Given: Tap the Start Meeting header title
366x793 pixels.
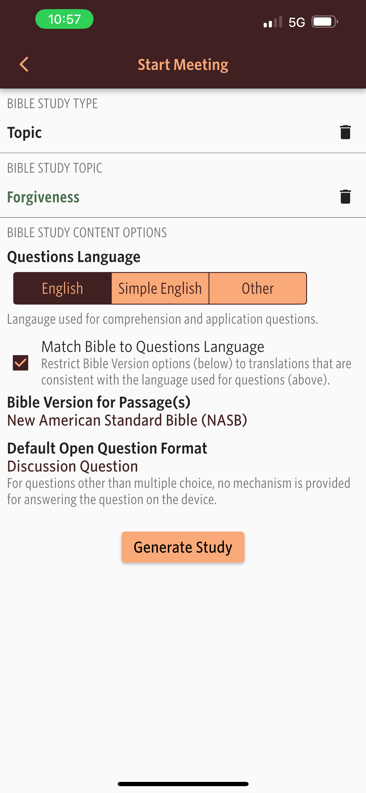Looking at the screenshot, I should pyautogui.click(x=183, y=65).
